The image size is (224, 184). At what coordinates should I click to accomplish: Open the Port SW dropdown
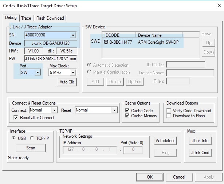tap(38, 73)
